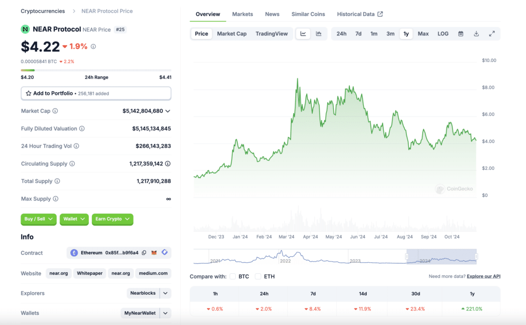The height and width of the screenshot is (325, 526).
Task: Click the right handle of chart navigator
Action: pyautogui.click(x=476, y=256)
